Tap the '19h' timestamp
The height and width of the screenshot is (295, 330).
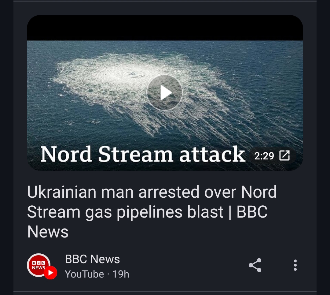121,274
